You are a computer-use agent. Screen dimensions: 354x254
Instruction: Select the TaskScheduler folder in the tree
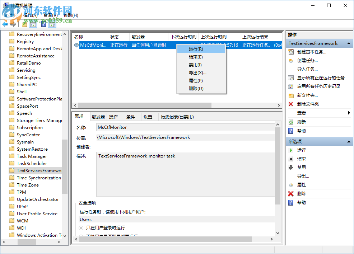[x=32, y=163]
